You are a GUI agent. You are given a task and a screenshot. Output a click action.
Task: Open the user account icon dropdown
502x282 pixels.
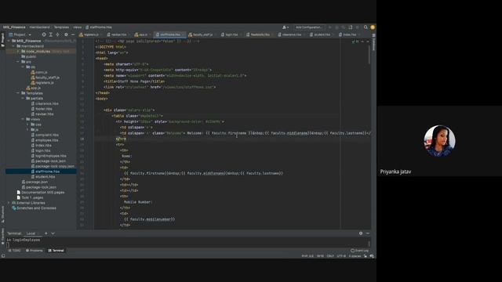coord(286,27)
